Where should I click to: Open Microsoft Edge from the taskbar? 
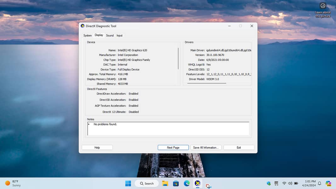[x=187, y=183]
